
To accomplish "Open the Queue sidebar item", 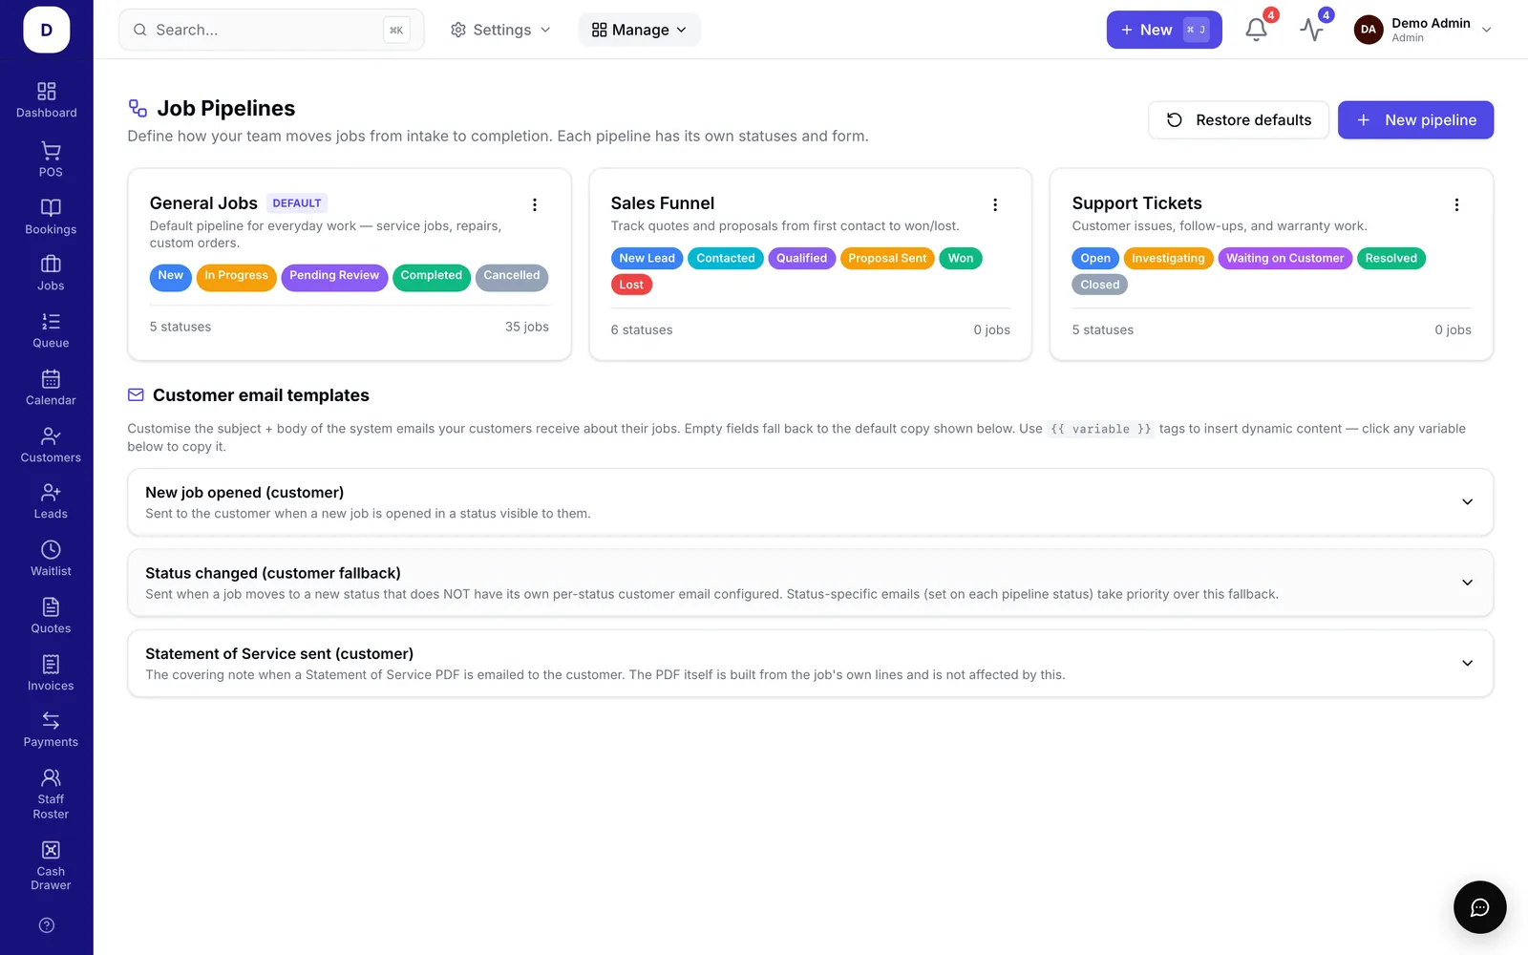I will (51, 330).
